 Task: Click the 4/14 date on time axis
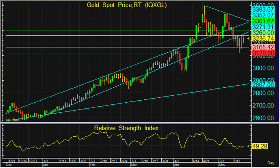click(195, 161)
